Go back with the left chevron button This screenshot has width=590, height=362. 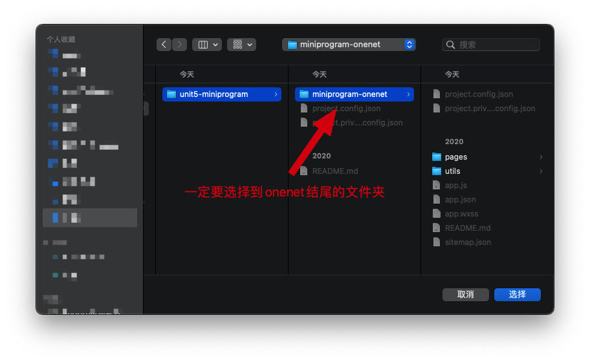coord(164,45)
